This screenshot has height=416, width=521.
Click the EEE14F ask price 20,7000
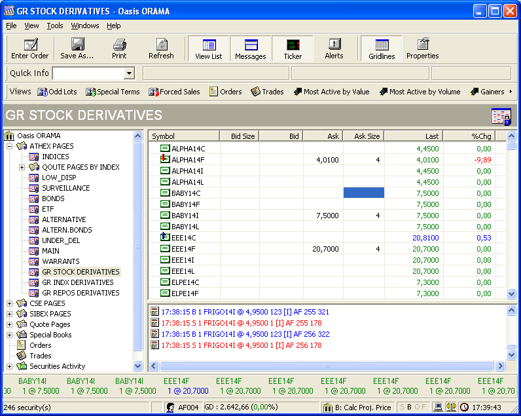[325, 249]
